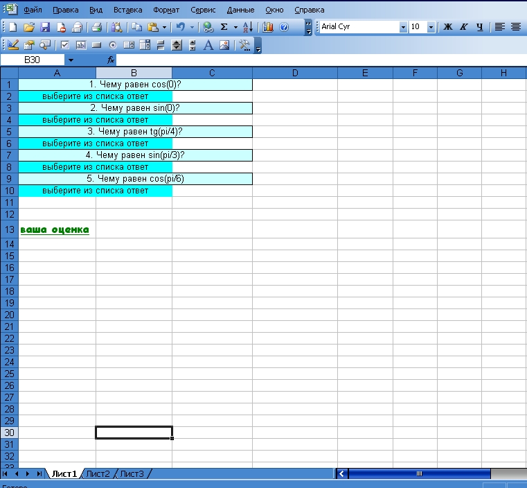
Task: Open the Формат menu
Action: click(x=166, y=10)
